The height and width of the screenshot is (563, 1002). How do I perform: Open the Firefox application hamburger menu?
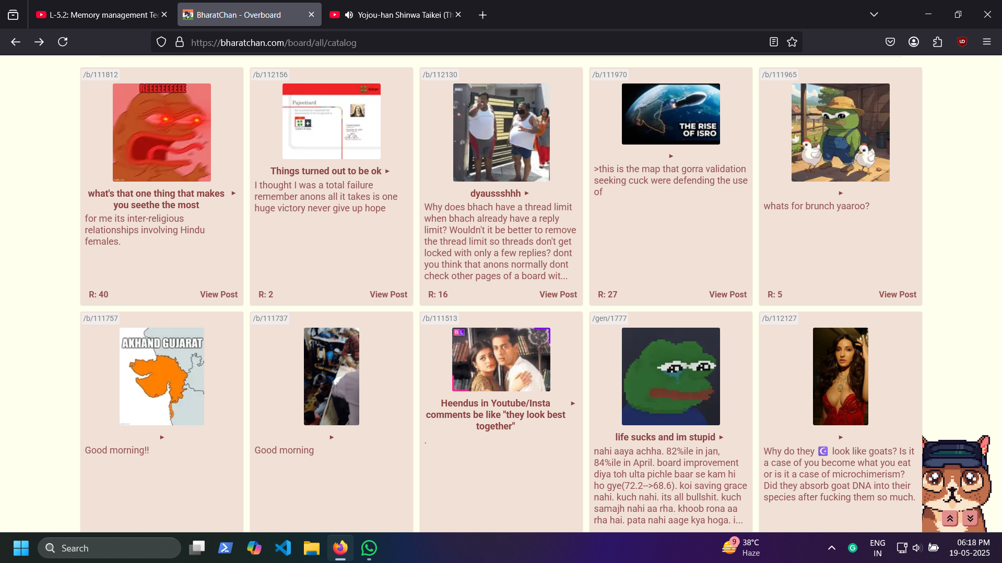987,42
